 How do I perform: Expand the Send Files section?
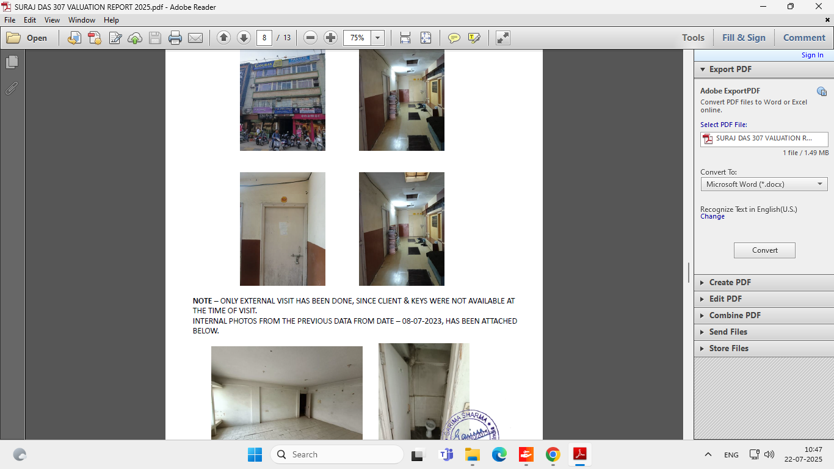763,332
